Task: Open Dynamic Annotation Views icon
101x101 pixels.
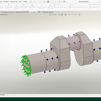Action: [x=60, y=15]
